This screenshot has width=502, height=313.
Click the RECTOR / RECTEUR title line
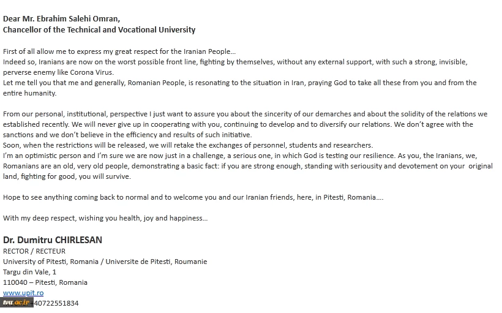[x=34, y=251]
